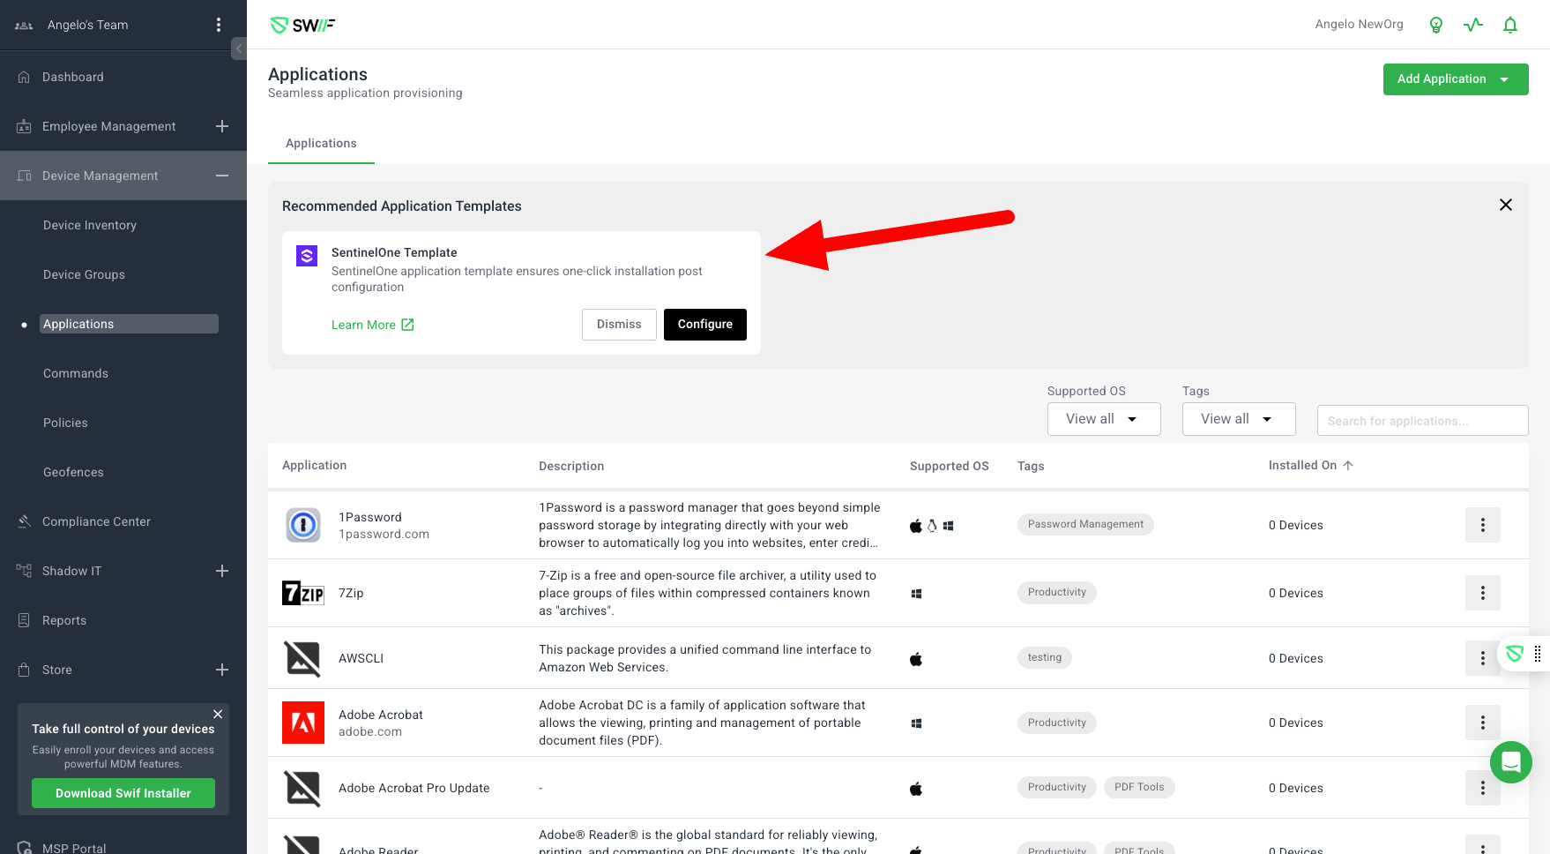Open three-dot menu for 7Zip row
The image size is (1550, 854).
tap(1482, 593)
